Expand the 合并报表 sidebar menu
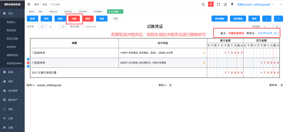 21,91
